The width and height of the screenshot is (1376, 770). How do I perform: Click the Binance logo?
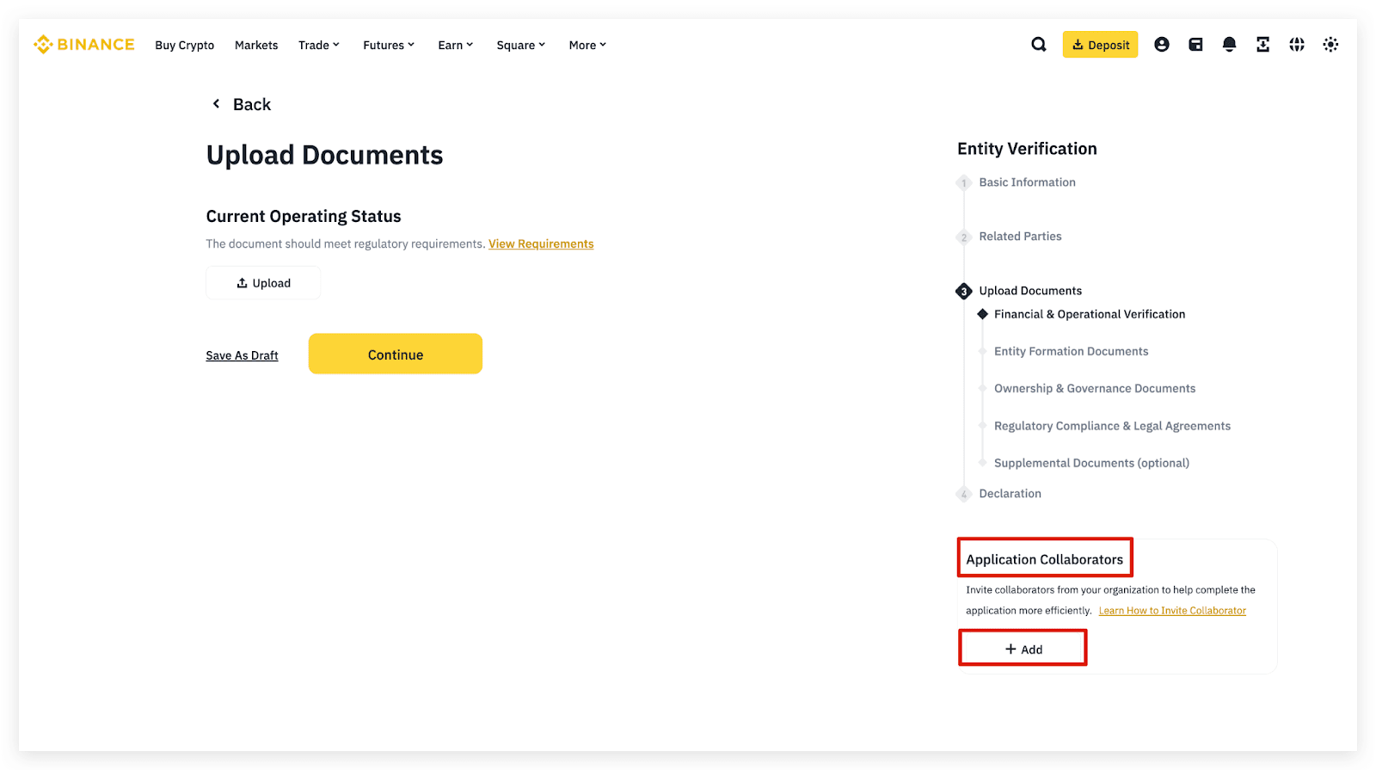click(84, 45)
